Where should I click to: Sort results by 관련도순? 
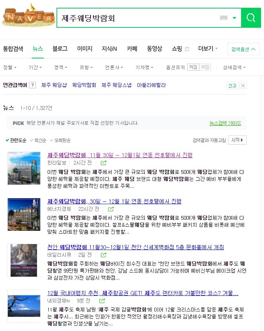(16, 140)
